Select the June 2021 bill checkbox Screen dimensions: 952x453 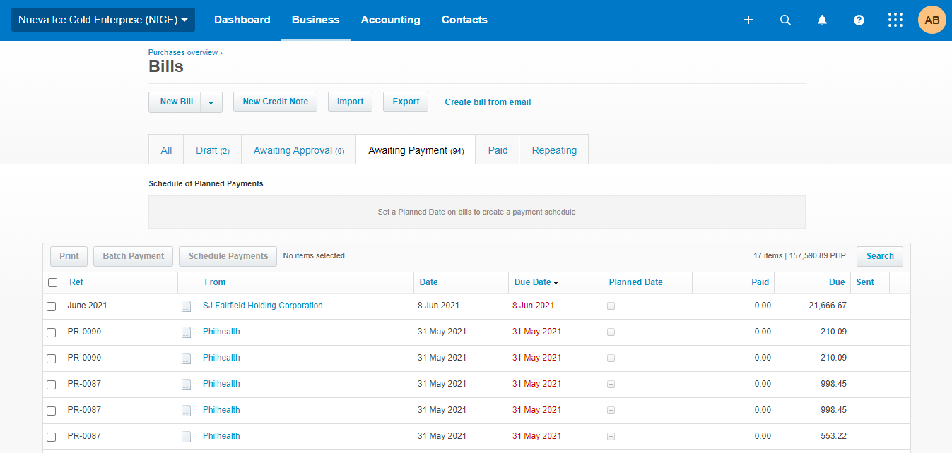click(x=51, y=306)
